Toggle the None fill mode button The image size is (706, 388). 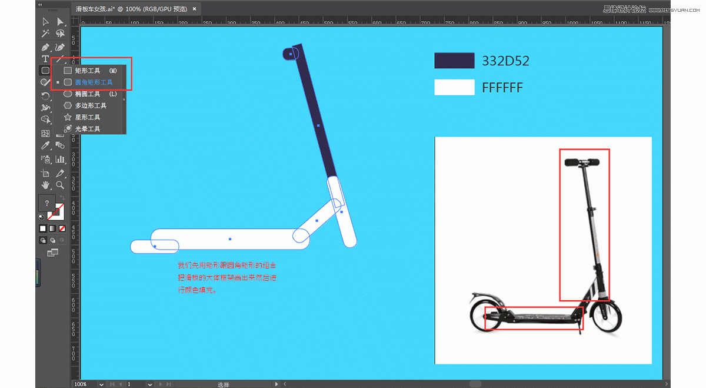62,228
